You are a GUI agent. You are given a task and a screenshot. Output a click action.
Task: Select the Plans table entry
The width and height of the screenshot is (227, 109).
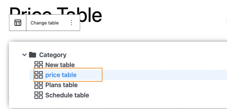[x=61, y=85]
